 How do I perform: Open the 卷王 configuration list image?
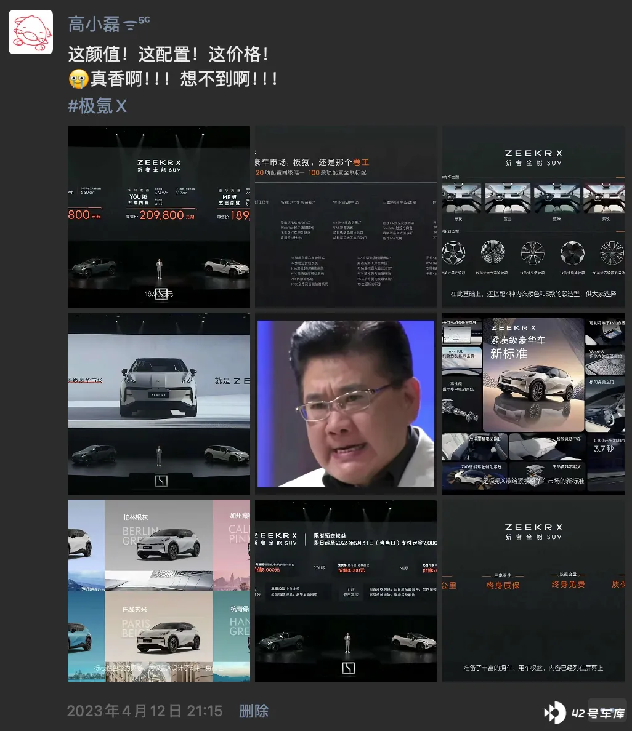click(x=346, y=217)
